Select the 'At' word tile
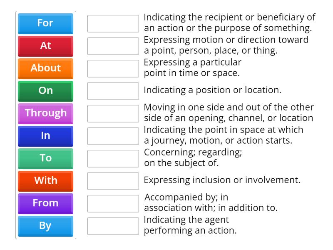This screenshot has width=333, height=250. point(45,46)
